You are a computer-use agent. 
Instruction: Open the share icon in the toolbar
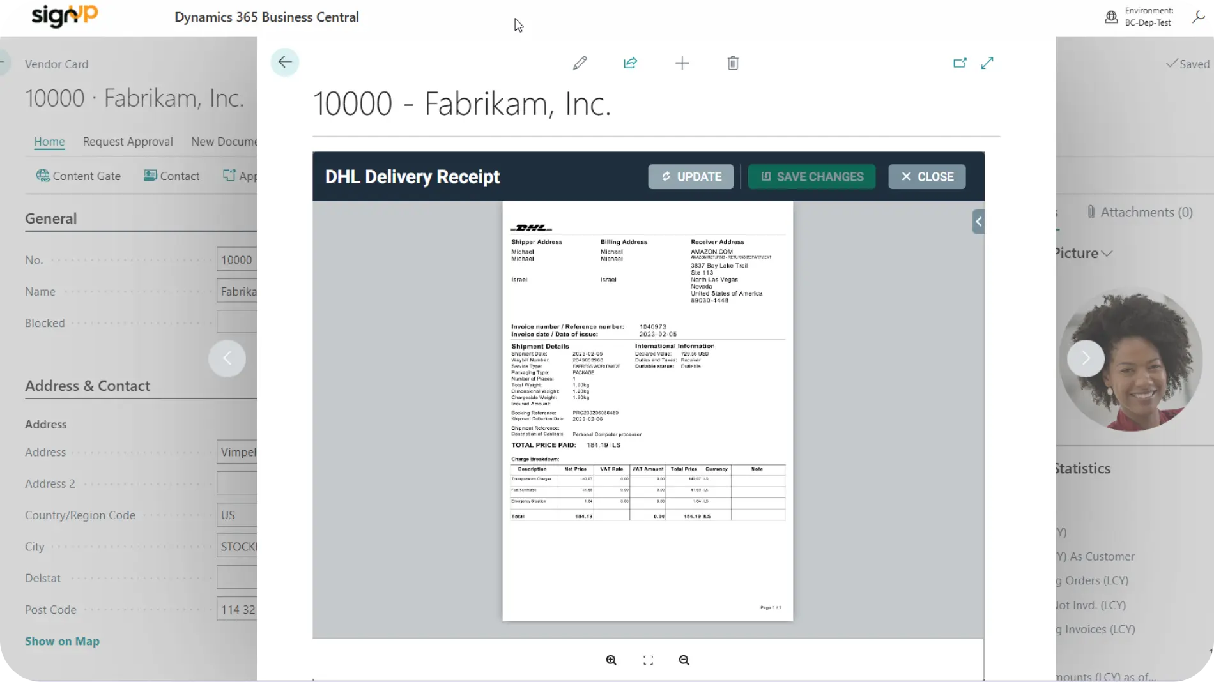click(631, 63)
